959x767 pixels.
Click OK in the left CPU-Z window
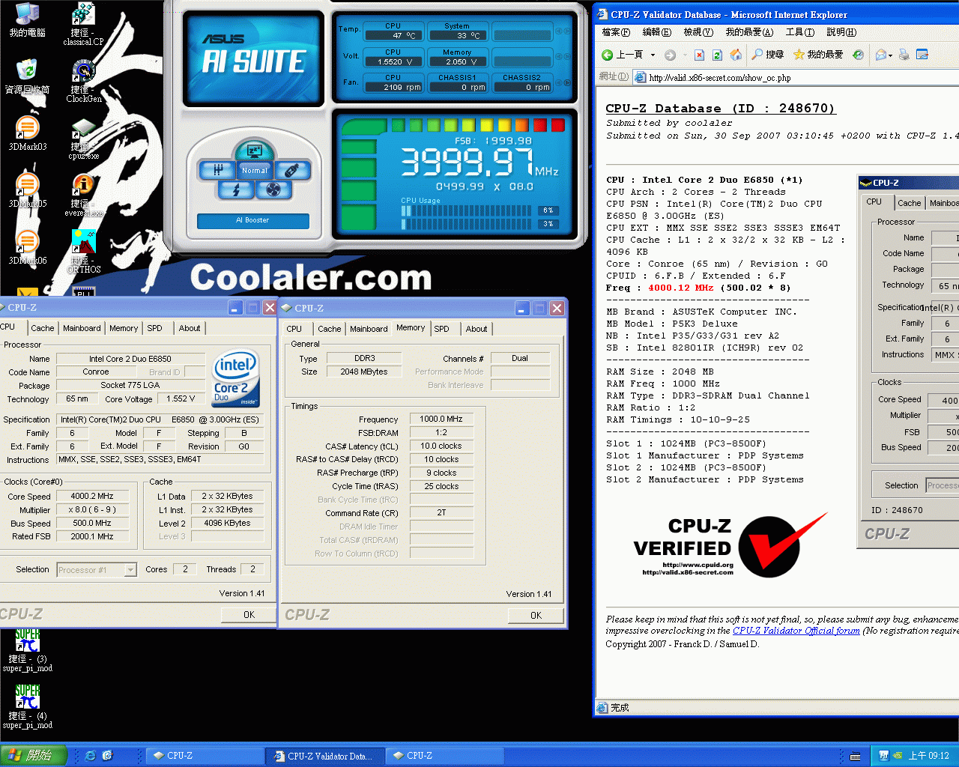point(249,615)
